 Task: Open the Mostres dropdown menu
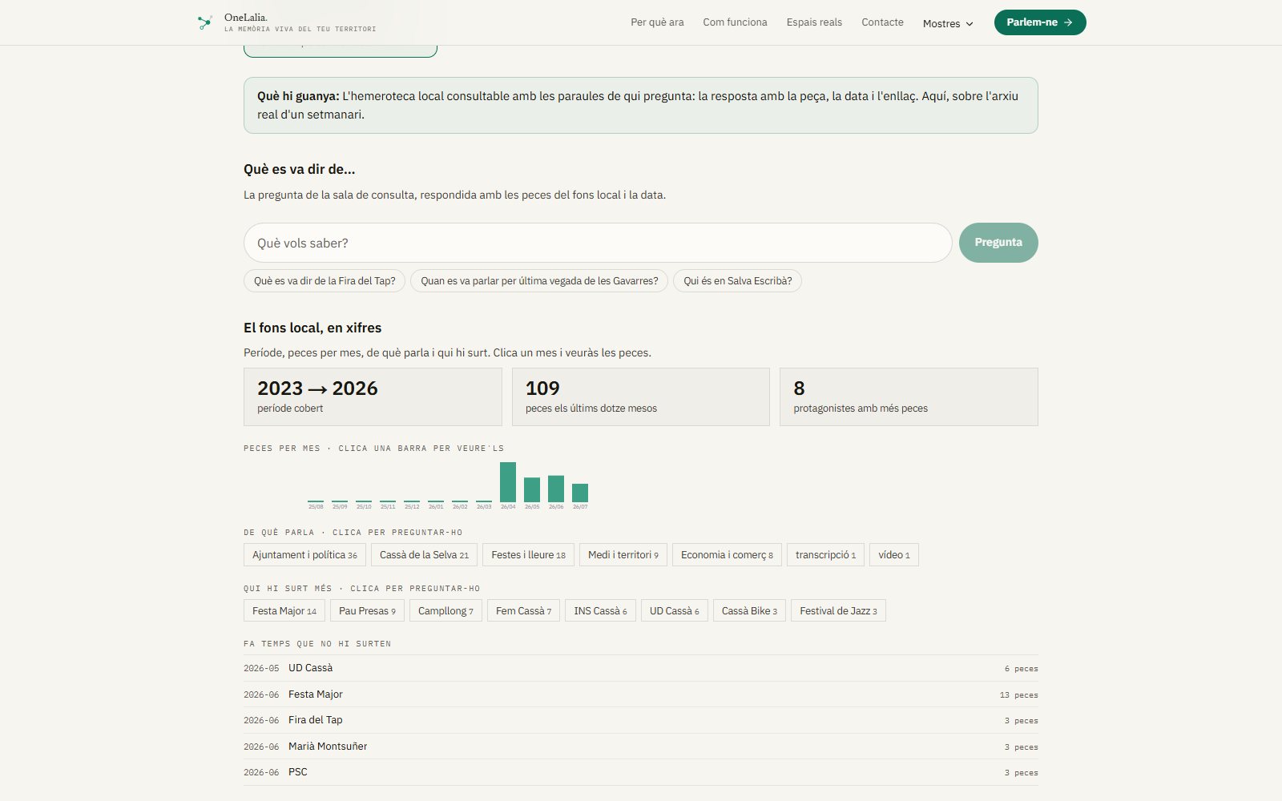[948, 23]
